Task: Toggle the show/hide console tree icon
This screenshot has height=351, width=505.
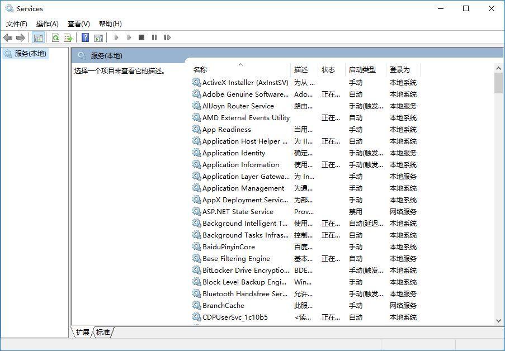Action: (x=39, y=37)
